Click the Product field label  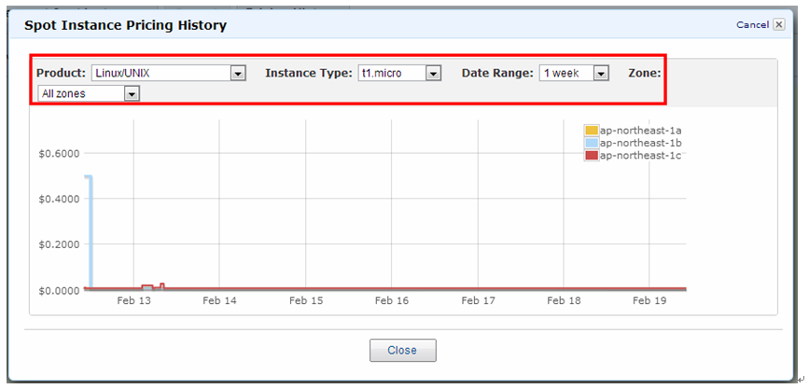(x=61, y=74)
